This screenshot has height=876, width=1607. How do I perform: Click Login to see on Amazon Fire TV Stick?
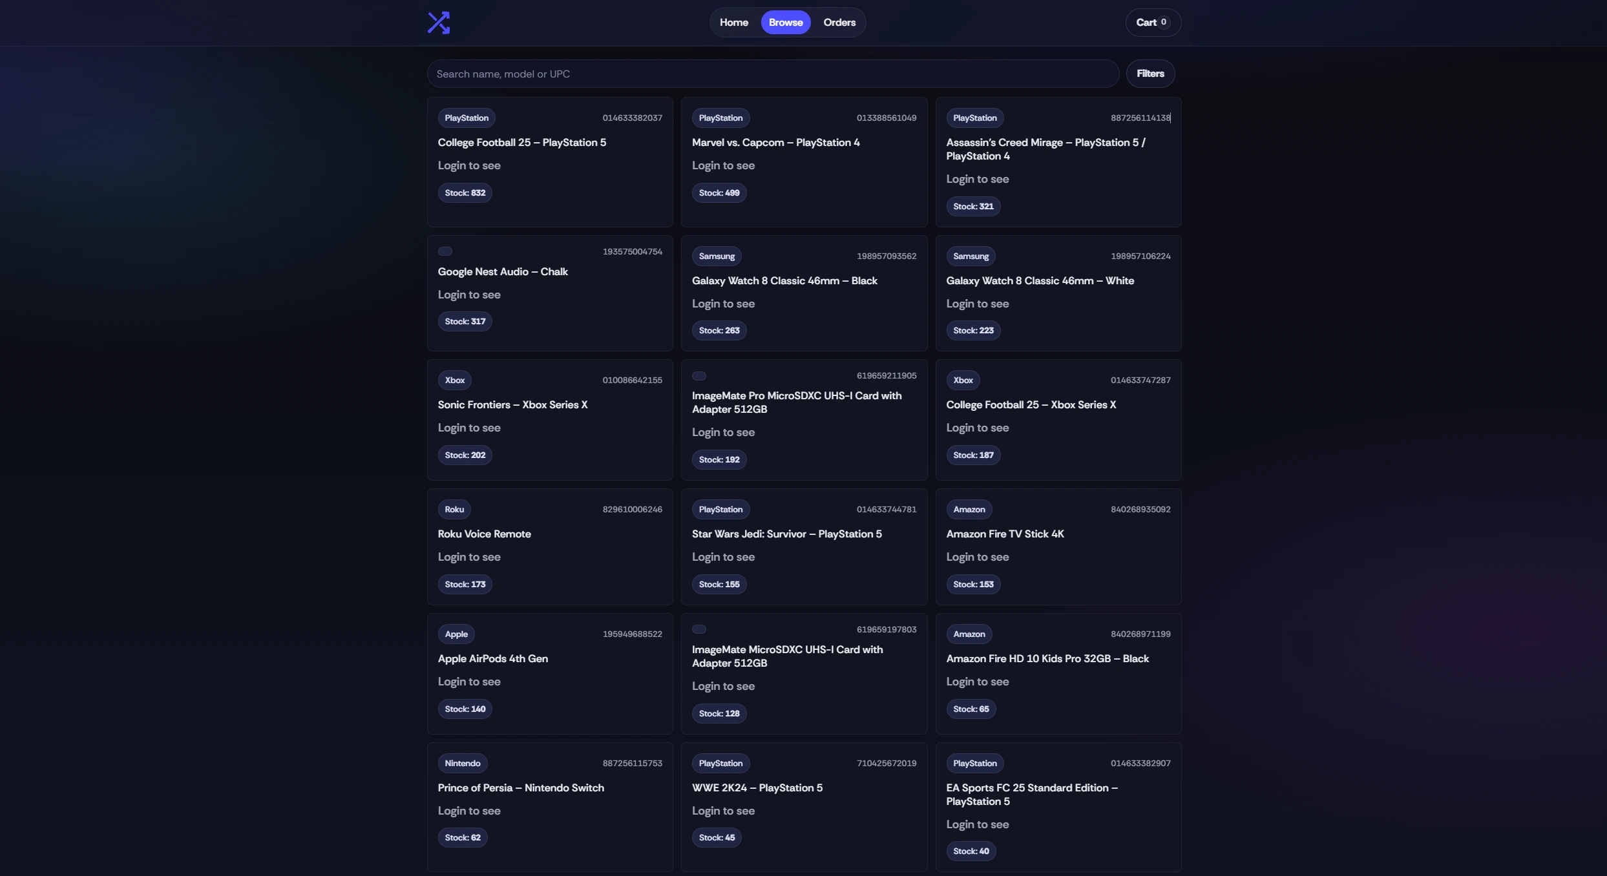pyautogui.click(x=977, y=557)
